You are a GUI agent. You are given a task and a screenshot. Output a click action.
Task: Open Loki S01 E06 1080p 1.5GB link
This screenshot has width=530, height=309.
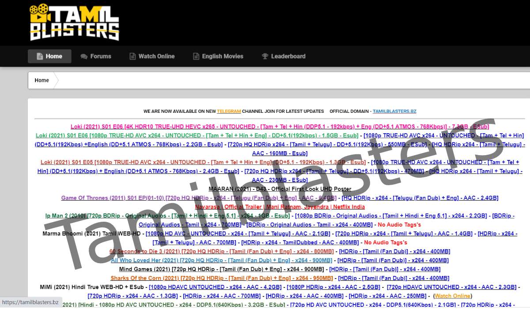point(197,135)
